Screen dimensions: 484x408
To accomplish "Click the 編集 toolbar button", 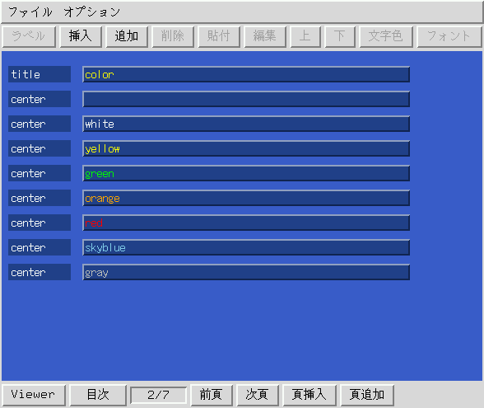I will coord(265,36).
